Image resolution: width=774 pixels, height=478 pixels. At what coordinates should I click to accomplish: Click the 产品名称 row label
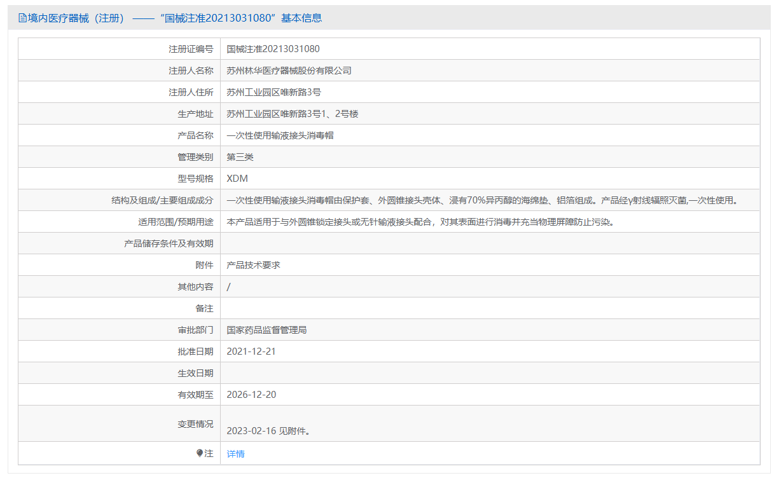point(195,135)
